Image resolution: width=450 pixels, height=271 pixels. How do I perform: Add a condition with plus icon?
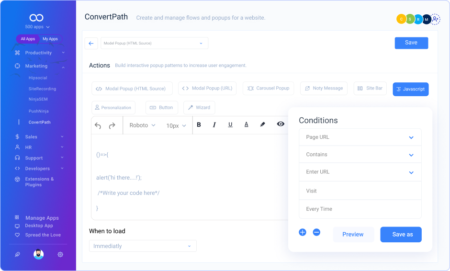coord(303,232)
